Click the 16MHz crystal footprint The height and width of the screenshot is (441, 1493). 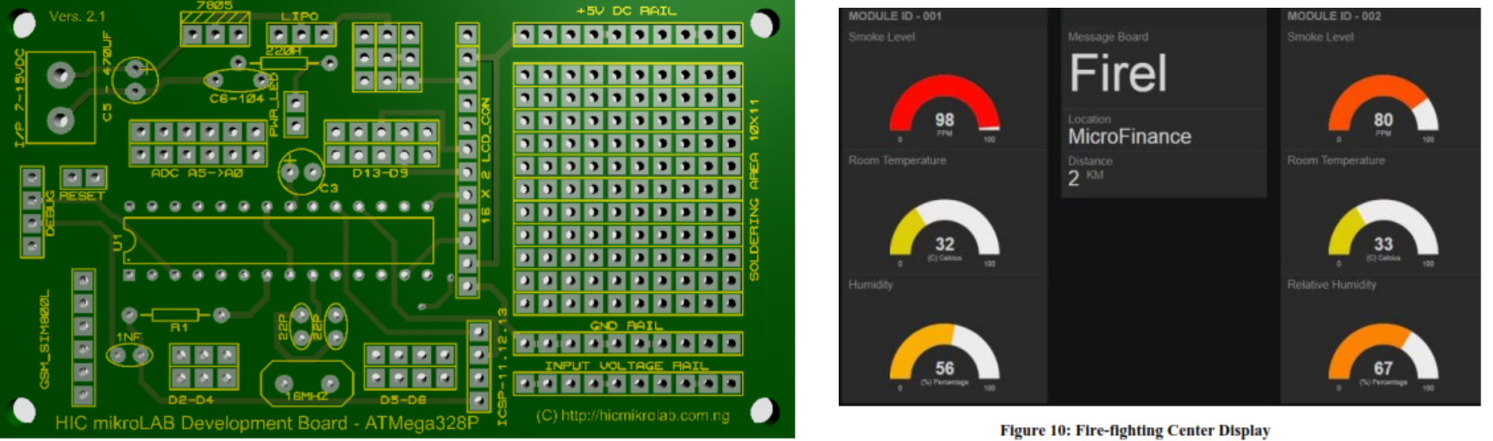306,383
